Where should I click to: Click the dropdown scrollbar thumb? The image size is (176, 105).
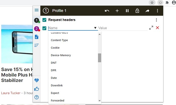click(100, 58)
